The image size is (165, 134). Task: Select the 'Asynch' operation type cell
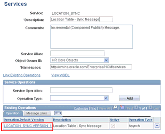(134, 126)
